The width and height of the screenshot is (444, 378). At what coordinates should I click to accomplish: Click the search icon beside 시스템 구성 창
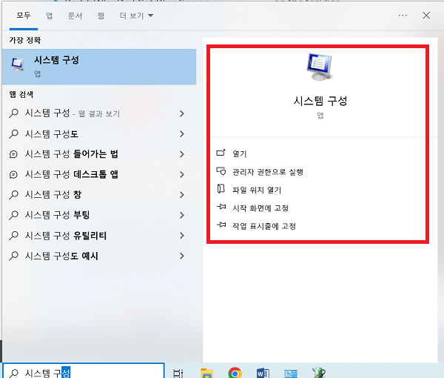(13, 195)
